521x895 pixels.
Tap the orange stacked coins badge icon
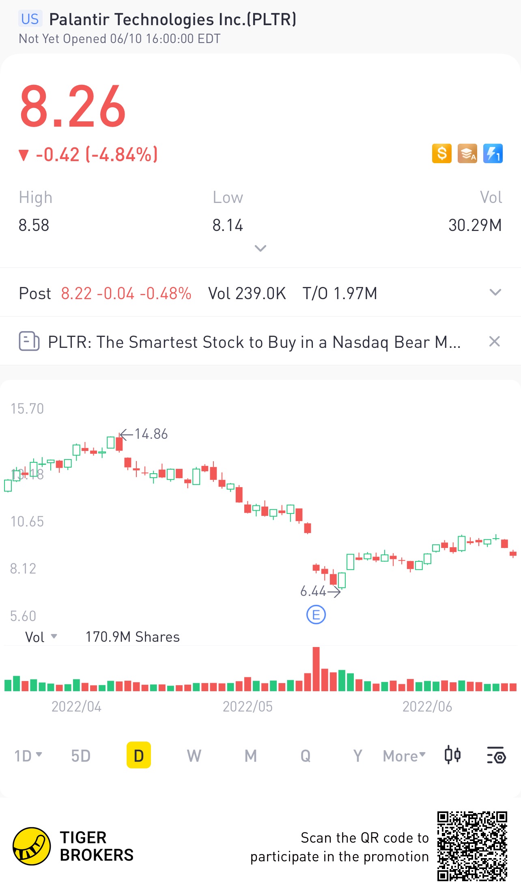(x=467, y=153)
